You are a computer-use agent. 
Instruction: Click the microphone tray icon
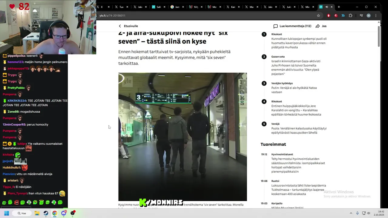pyautogui.click(x=357, y=213)
